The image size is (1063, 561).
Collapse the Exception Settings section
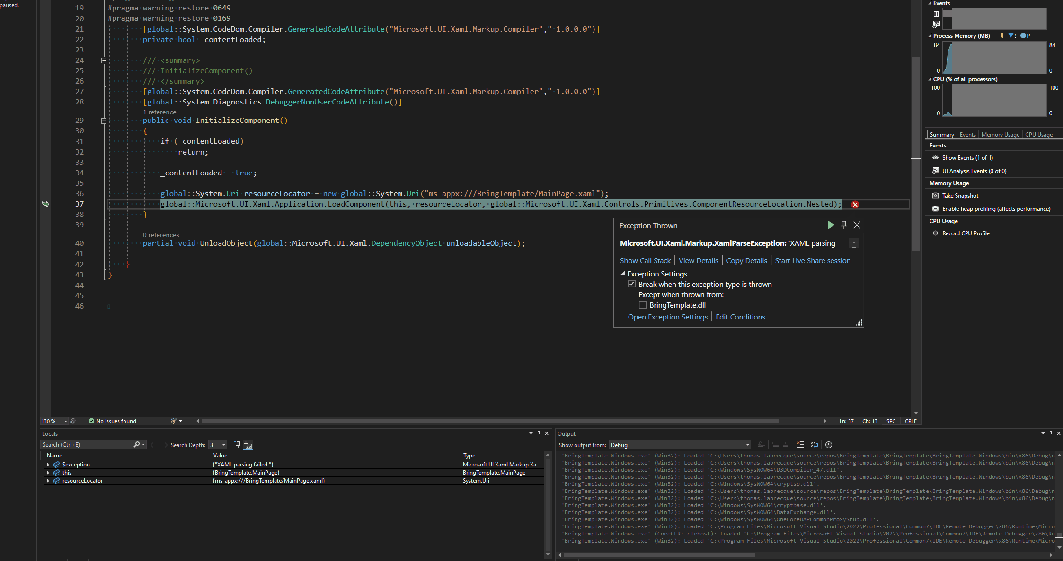[x=623, y=274]
